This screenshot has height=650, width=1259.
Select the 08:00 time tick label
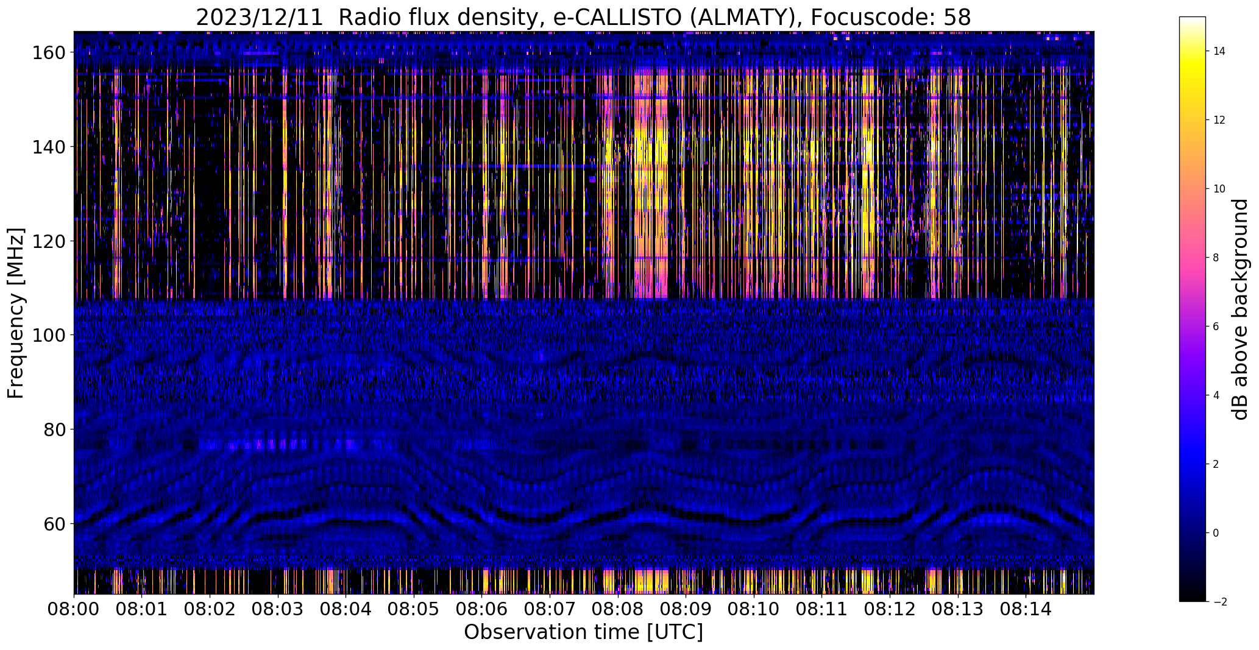click(x=74, y=609)
